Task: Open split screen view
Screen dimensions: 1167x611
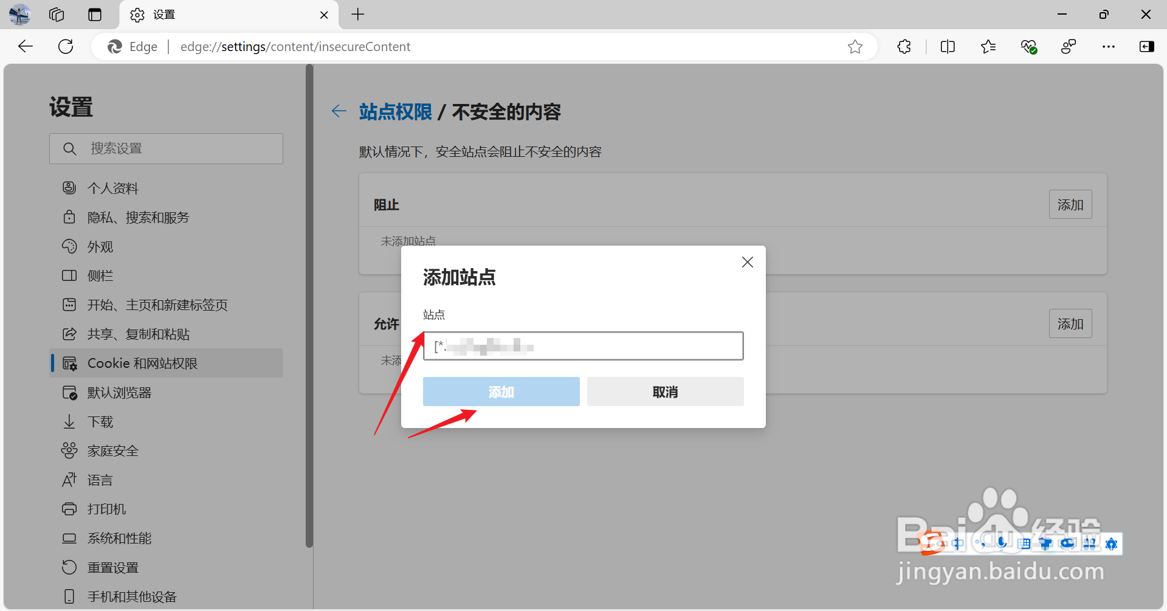Action: (x=948, y=46)
